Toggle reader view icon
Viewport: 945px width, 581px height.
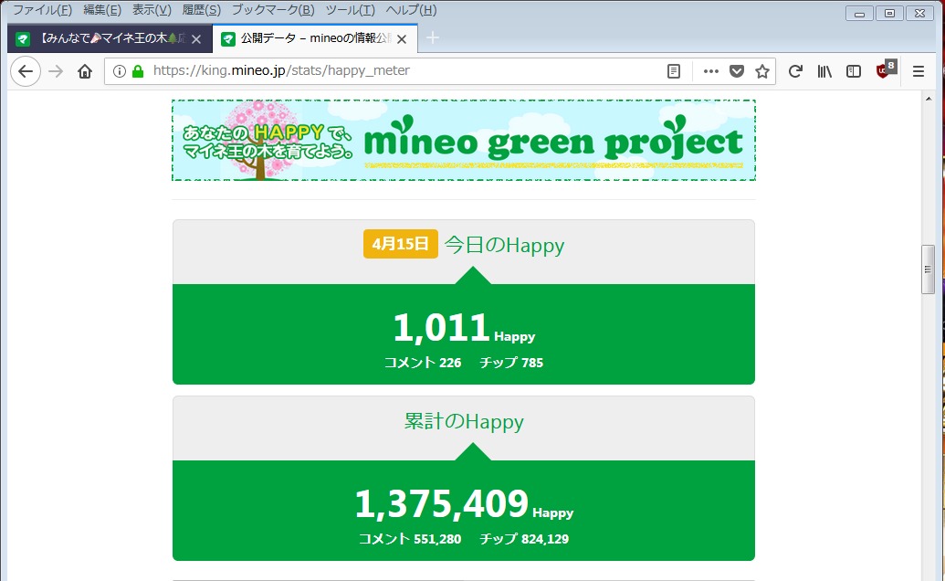tap(674, 71)
